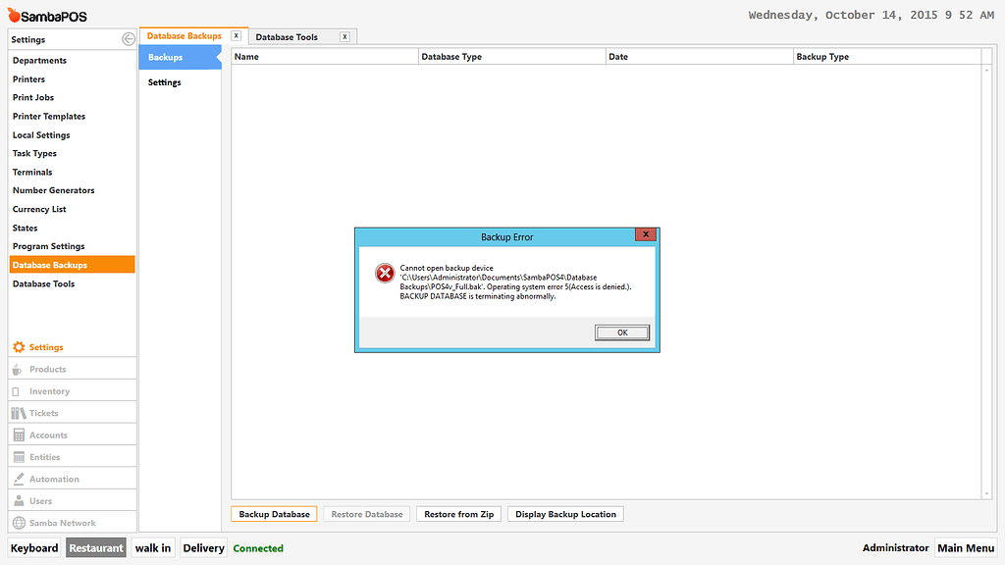Viewport: 1005px width, 565px height.
Task: Sort by Backup Type column header
Action: click(887, 56)
